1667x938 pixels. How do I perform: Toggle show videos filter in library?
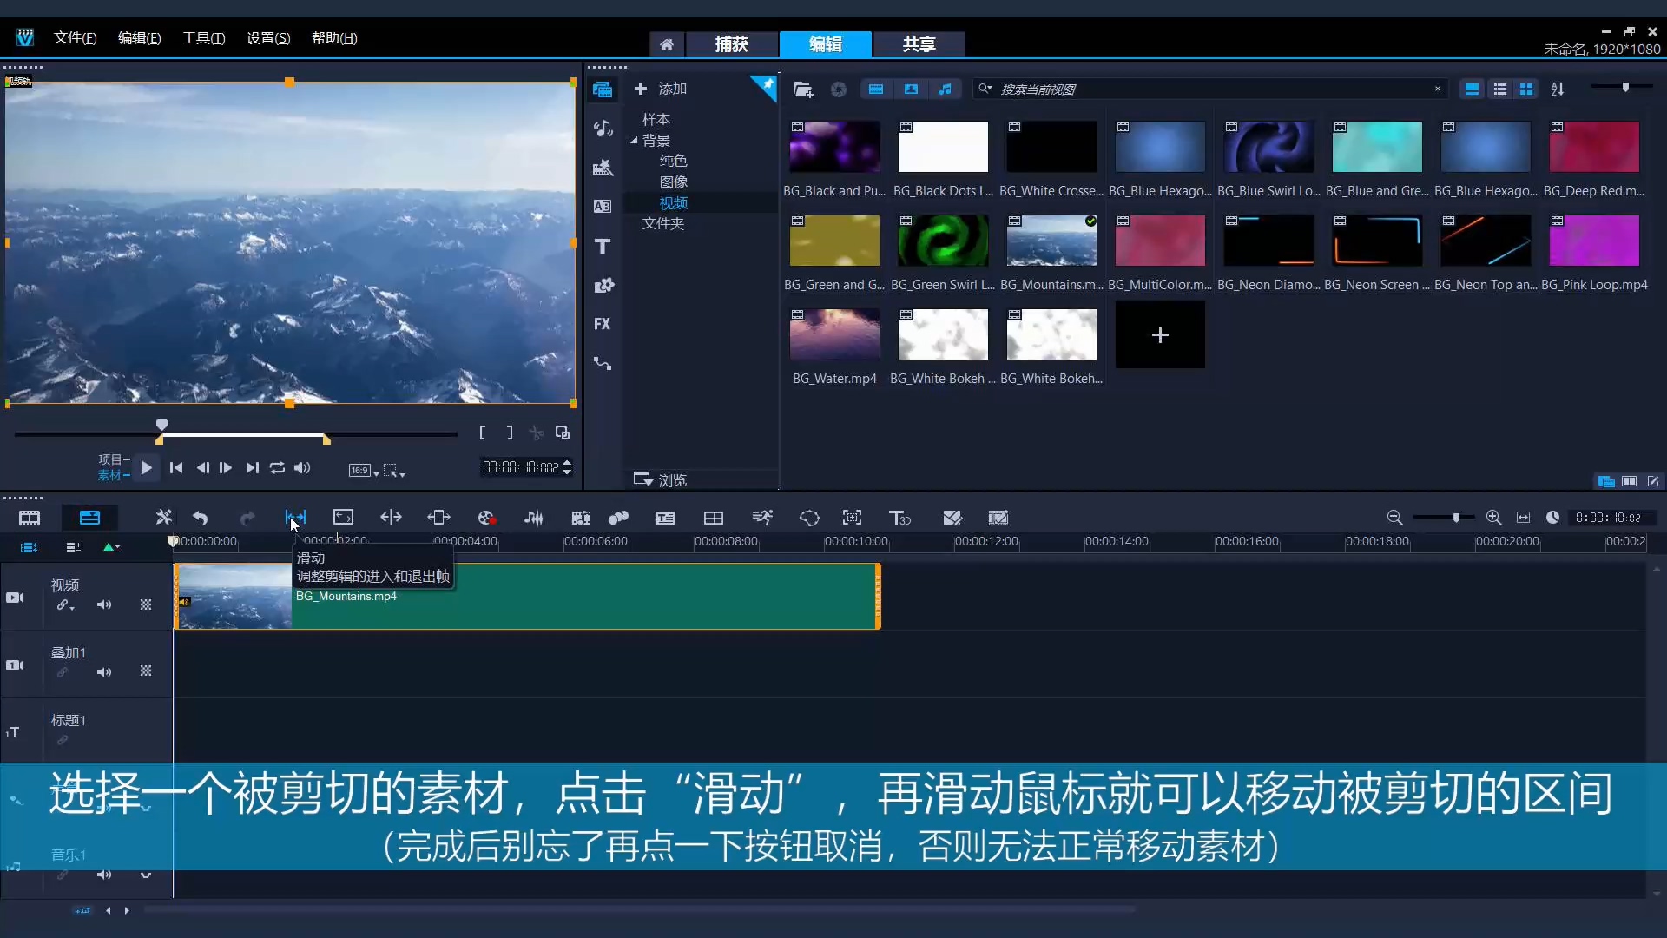click(876, 89)
